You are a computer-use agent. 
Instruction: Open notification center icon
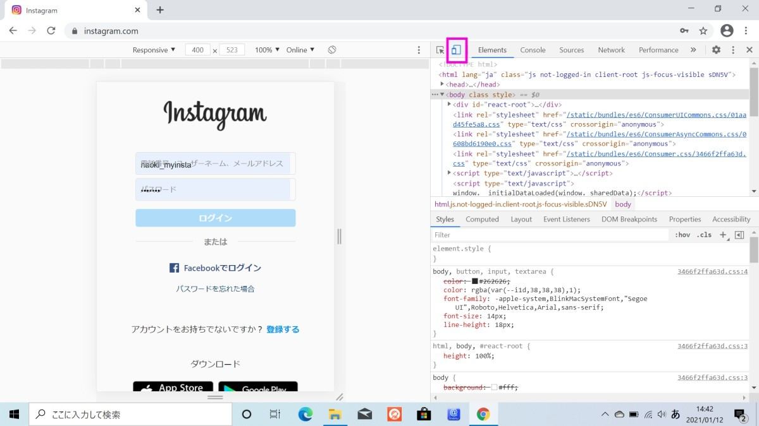pyautogui.click(x=739, y=414)
